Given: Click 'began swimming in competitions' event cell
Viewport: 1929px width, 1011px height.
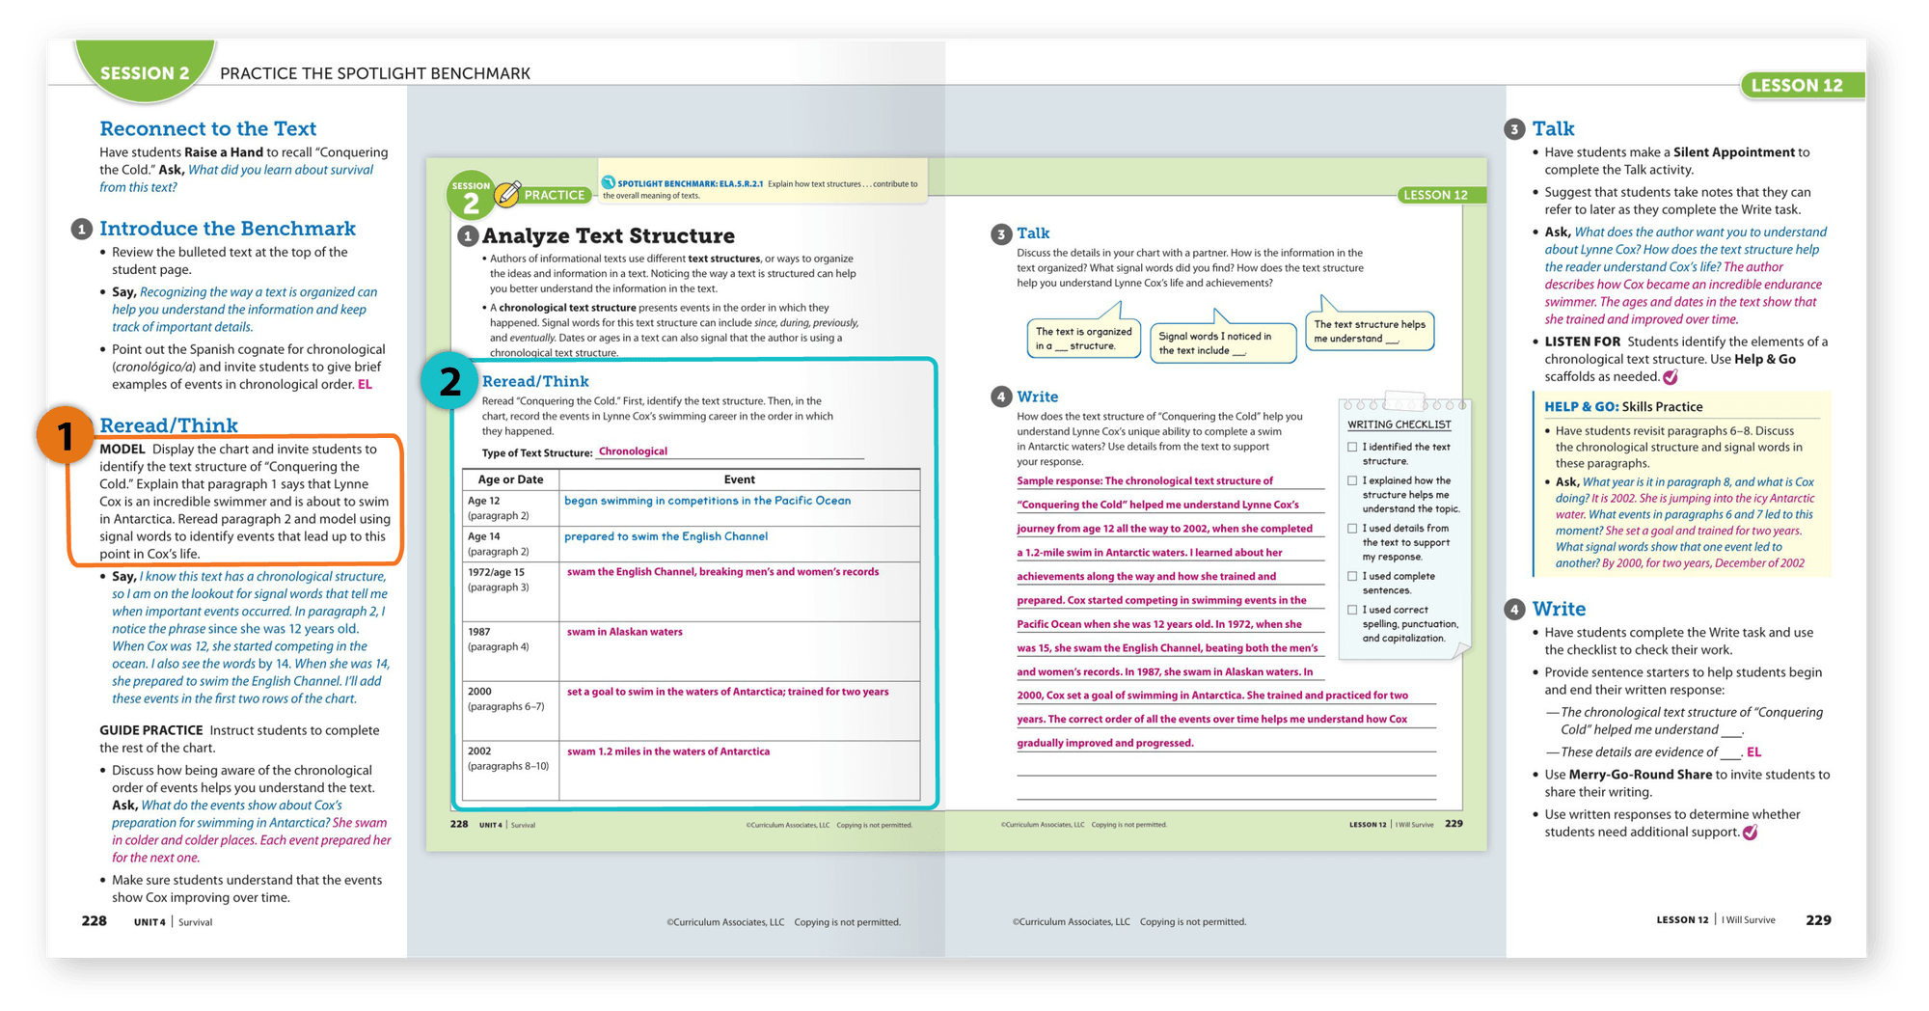Looking at the screenshot, I should pos(739,507).
